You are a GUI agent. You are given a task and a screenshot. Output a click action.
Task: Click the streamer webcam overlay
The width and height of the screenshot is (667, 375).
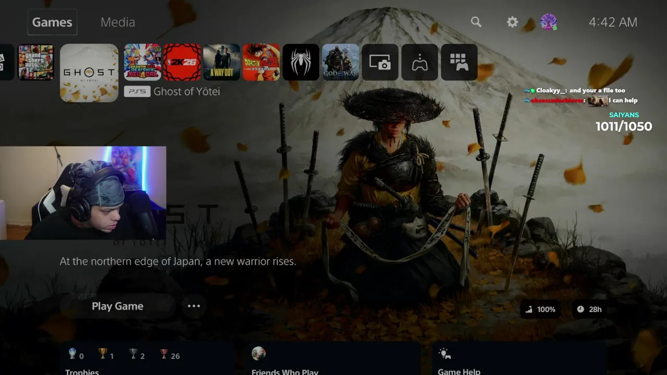83,193
